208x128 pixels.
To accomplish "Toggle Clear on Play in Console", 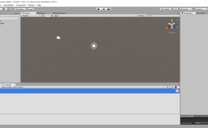I will pyautogui.click(x=6, y=87).
